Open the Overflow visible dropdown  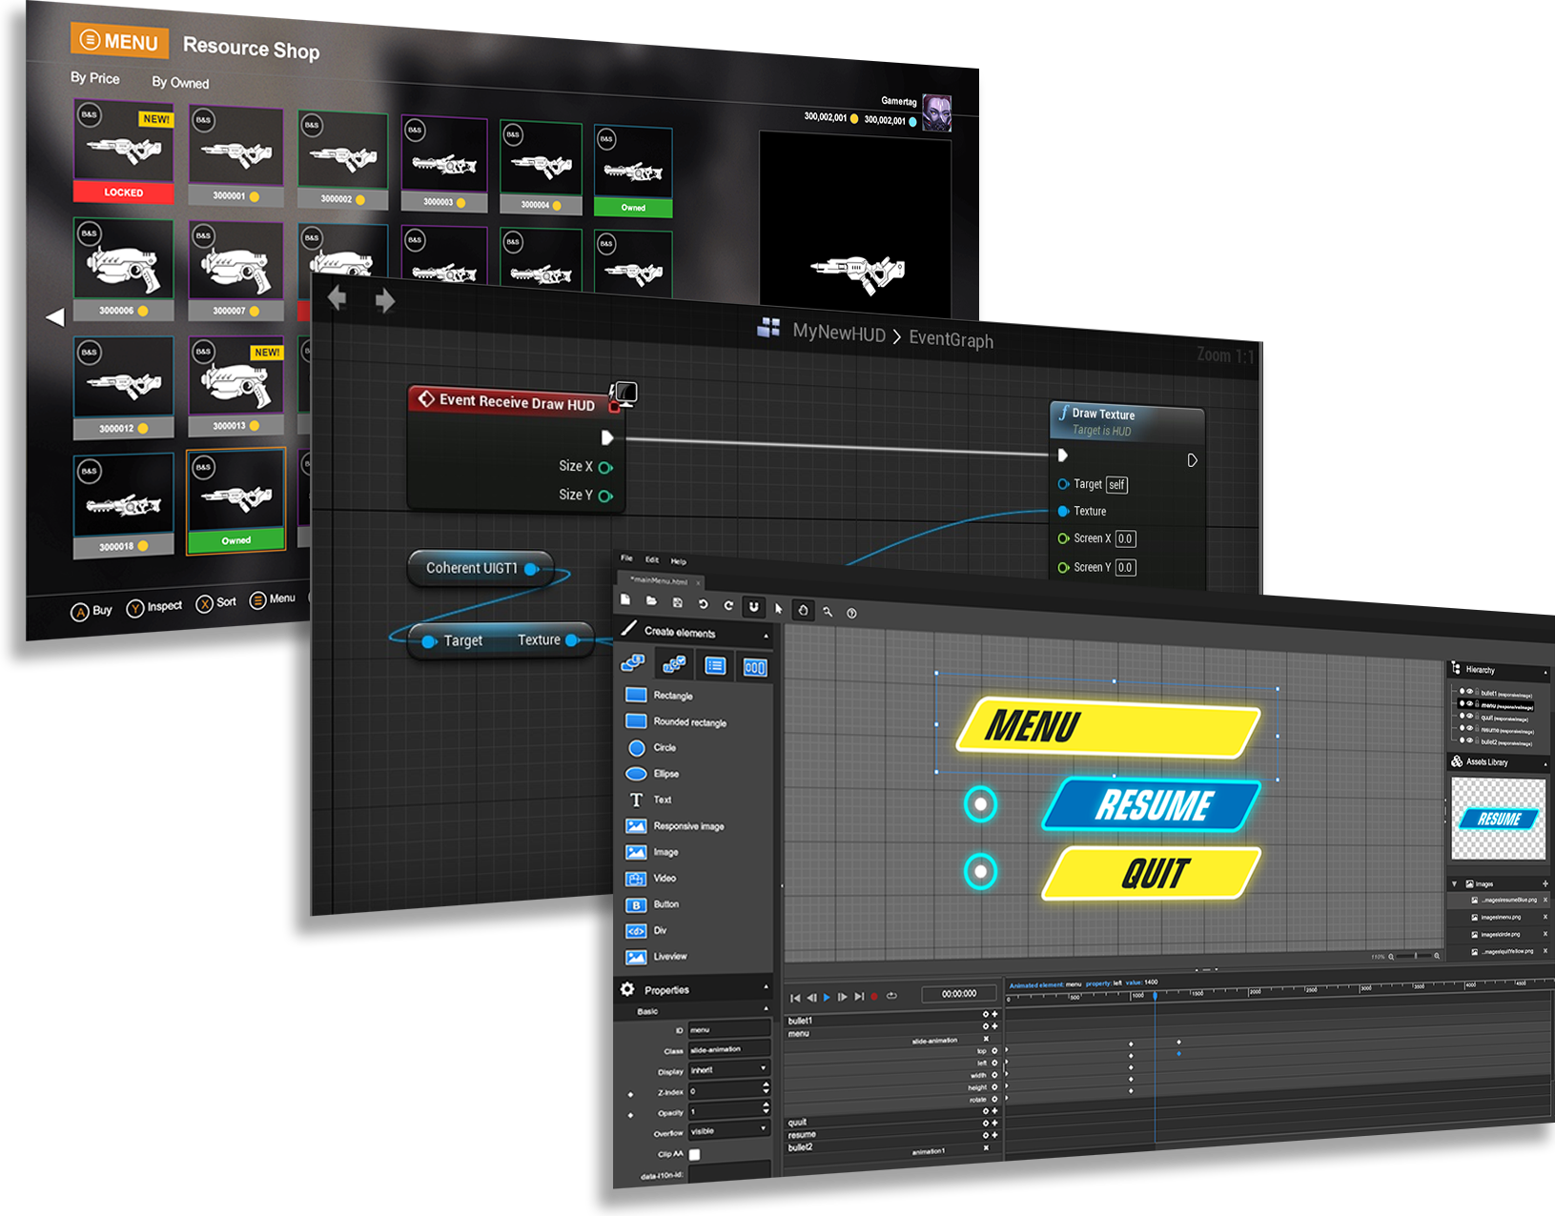[x=728, y=1130]
